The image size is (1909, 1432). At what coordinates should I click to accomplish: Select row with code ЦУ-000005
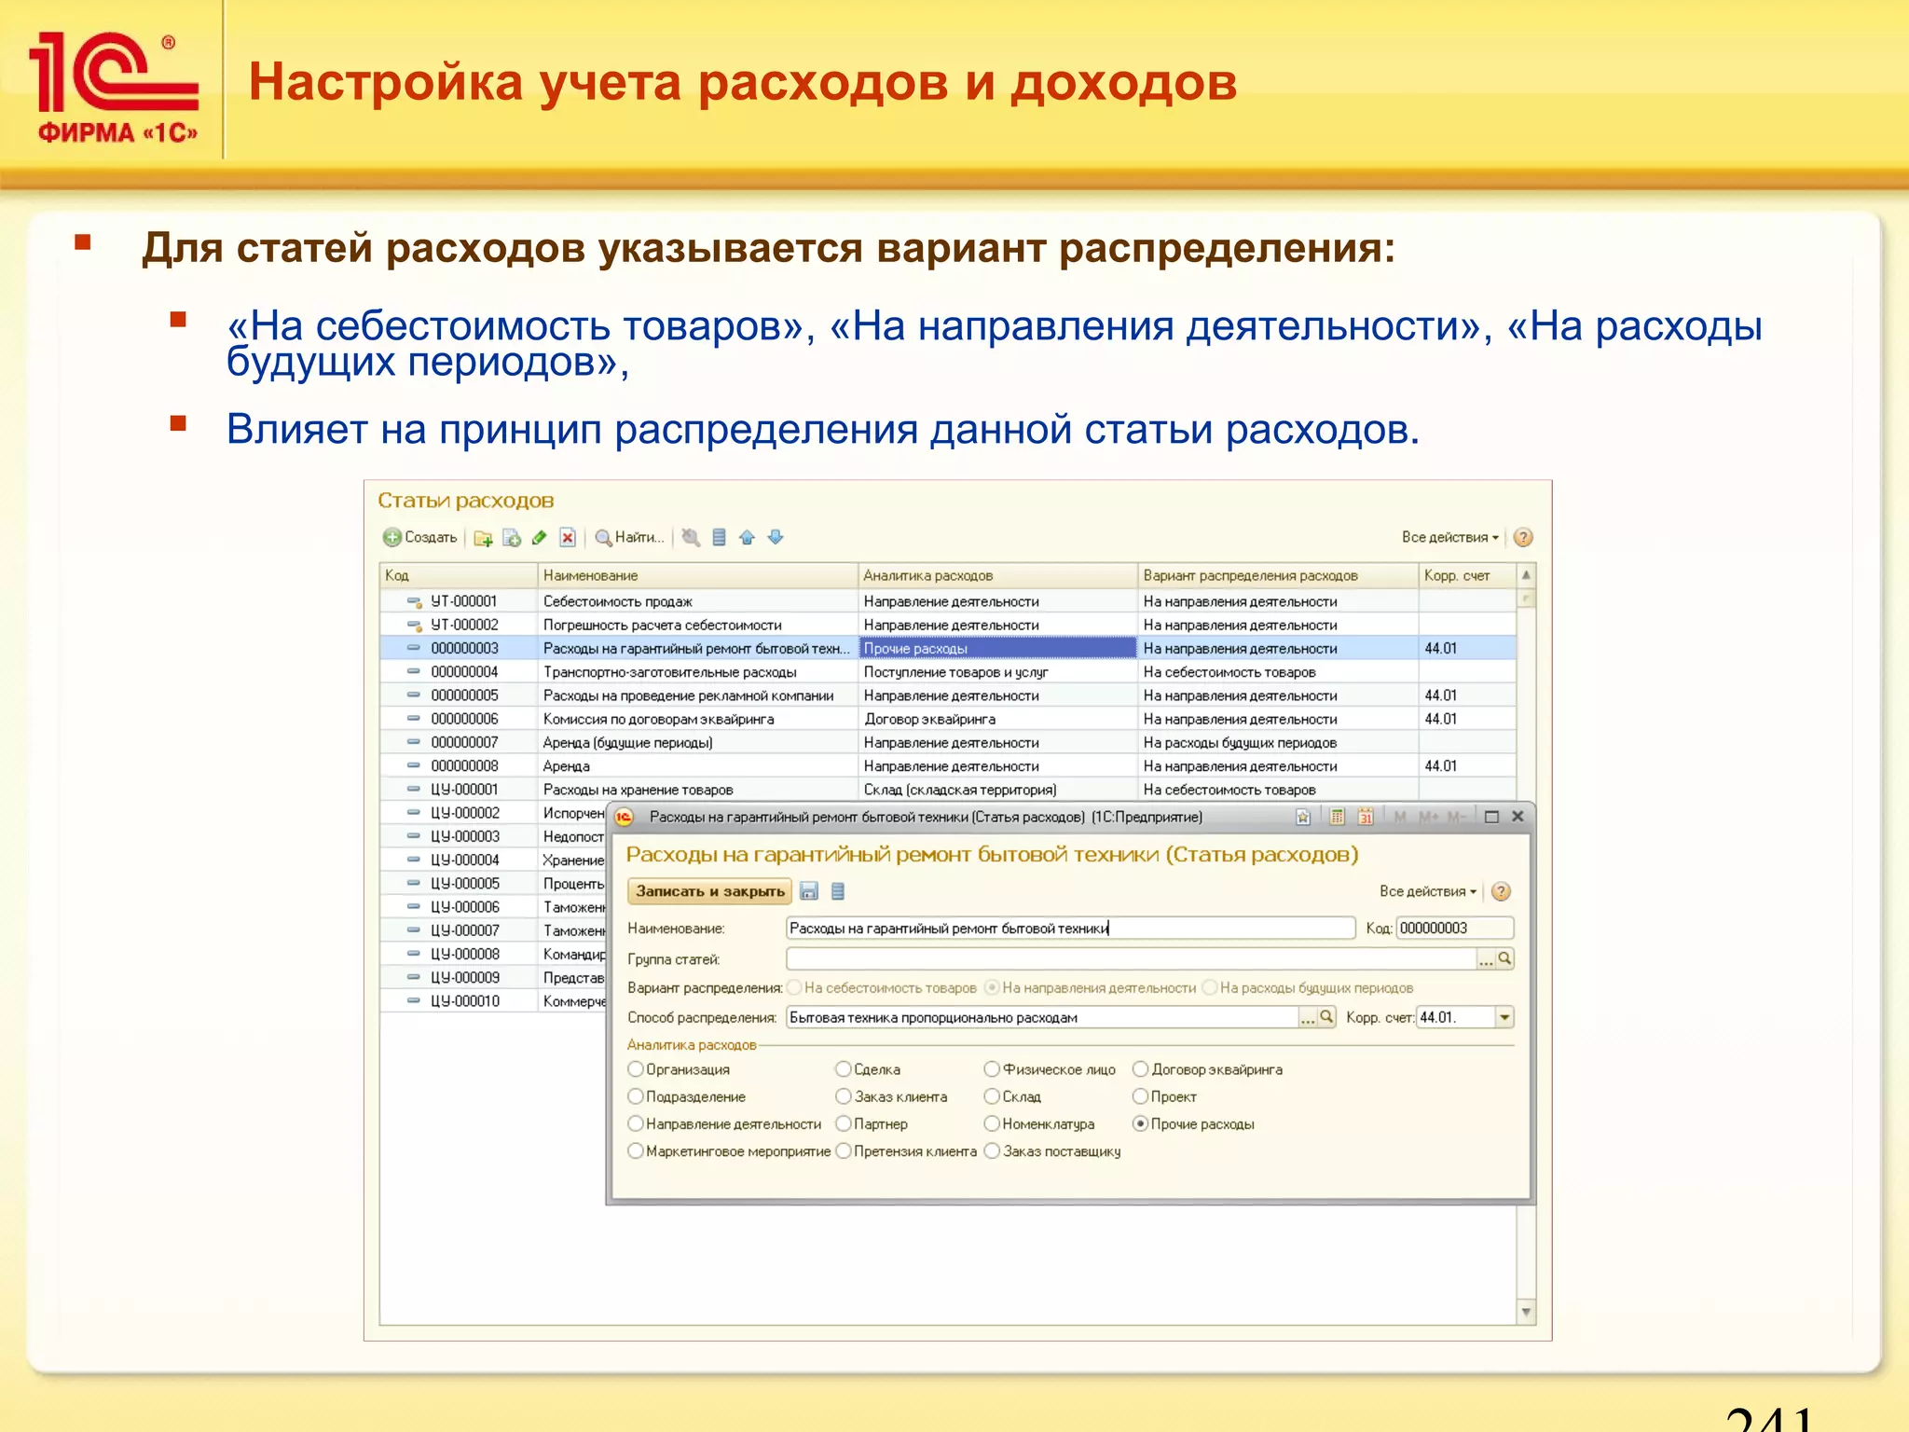point(493,883)
